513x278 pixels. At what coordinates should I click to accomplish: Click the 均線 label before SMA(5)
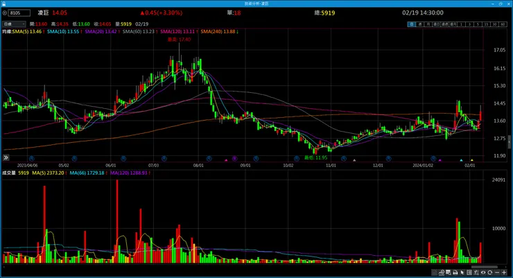pos(7,31)
